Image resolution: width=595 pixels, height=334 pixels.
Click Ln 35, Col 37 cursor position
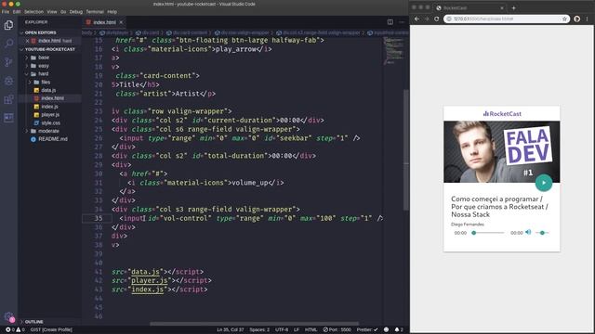[231, 330]
